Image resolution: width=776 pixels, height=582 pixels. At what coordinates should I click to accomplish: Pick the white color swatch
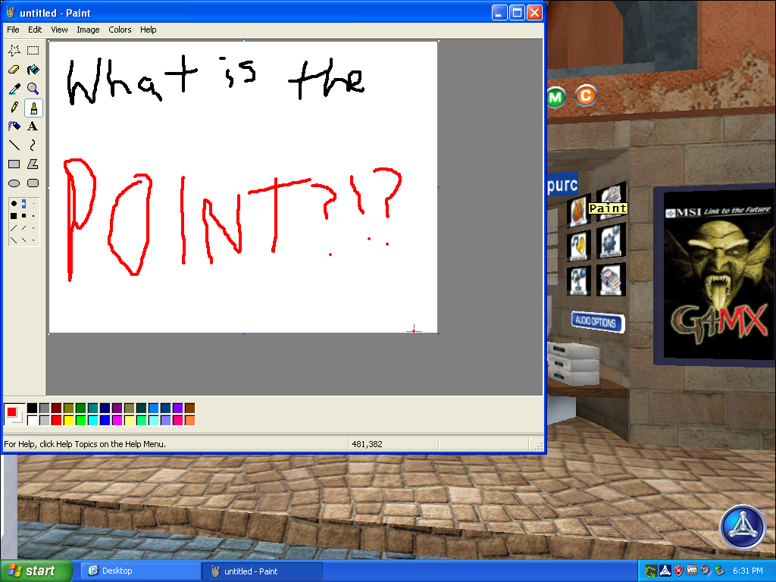pos(32,420)
